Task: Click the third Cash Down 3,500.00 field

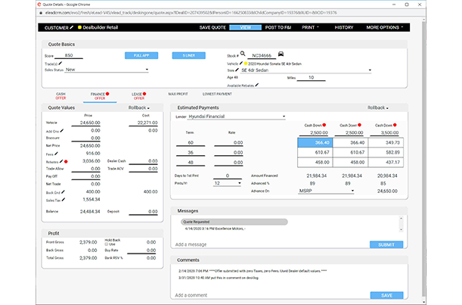Action: point(385,132)
